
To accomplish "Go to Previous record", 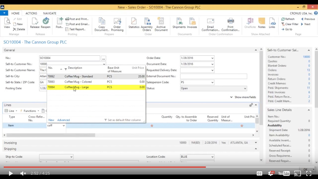I will click(308, 19).
